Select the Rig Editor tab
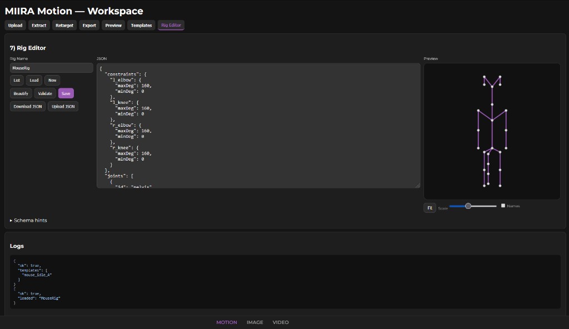Image resolution: width=569 pixels, height=329 pixels. coord(171,26)
